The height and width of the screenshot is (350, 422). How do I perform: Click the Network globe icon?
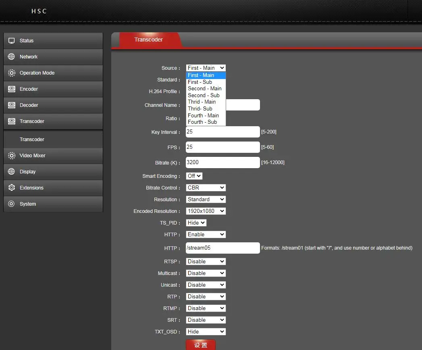click(11, 56)
